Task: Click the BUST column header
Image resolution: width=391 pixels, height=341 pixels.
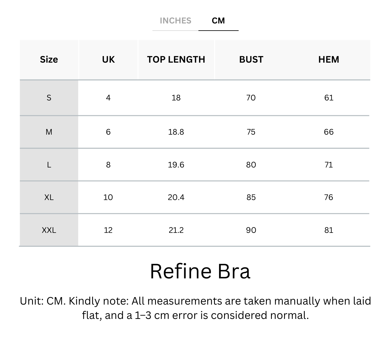Action: pos(251,60)
